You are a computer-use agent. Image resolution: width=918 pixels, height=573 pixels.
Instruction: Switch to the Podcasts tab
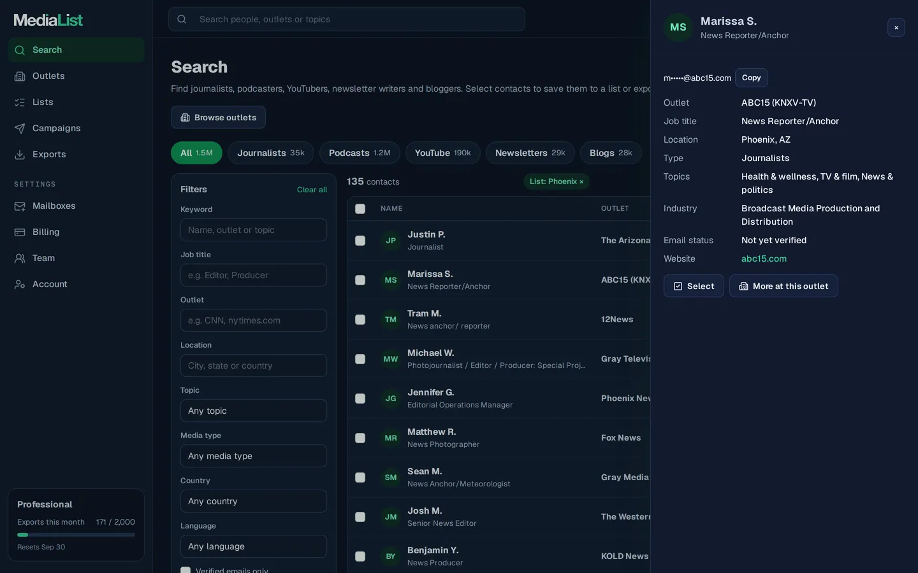tap(360, 153)
